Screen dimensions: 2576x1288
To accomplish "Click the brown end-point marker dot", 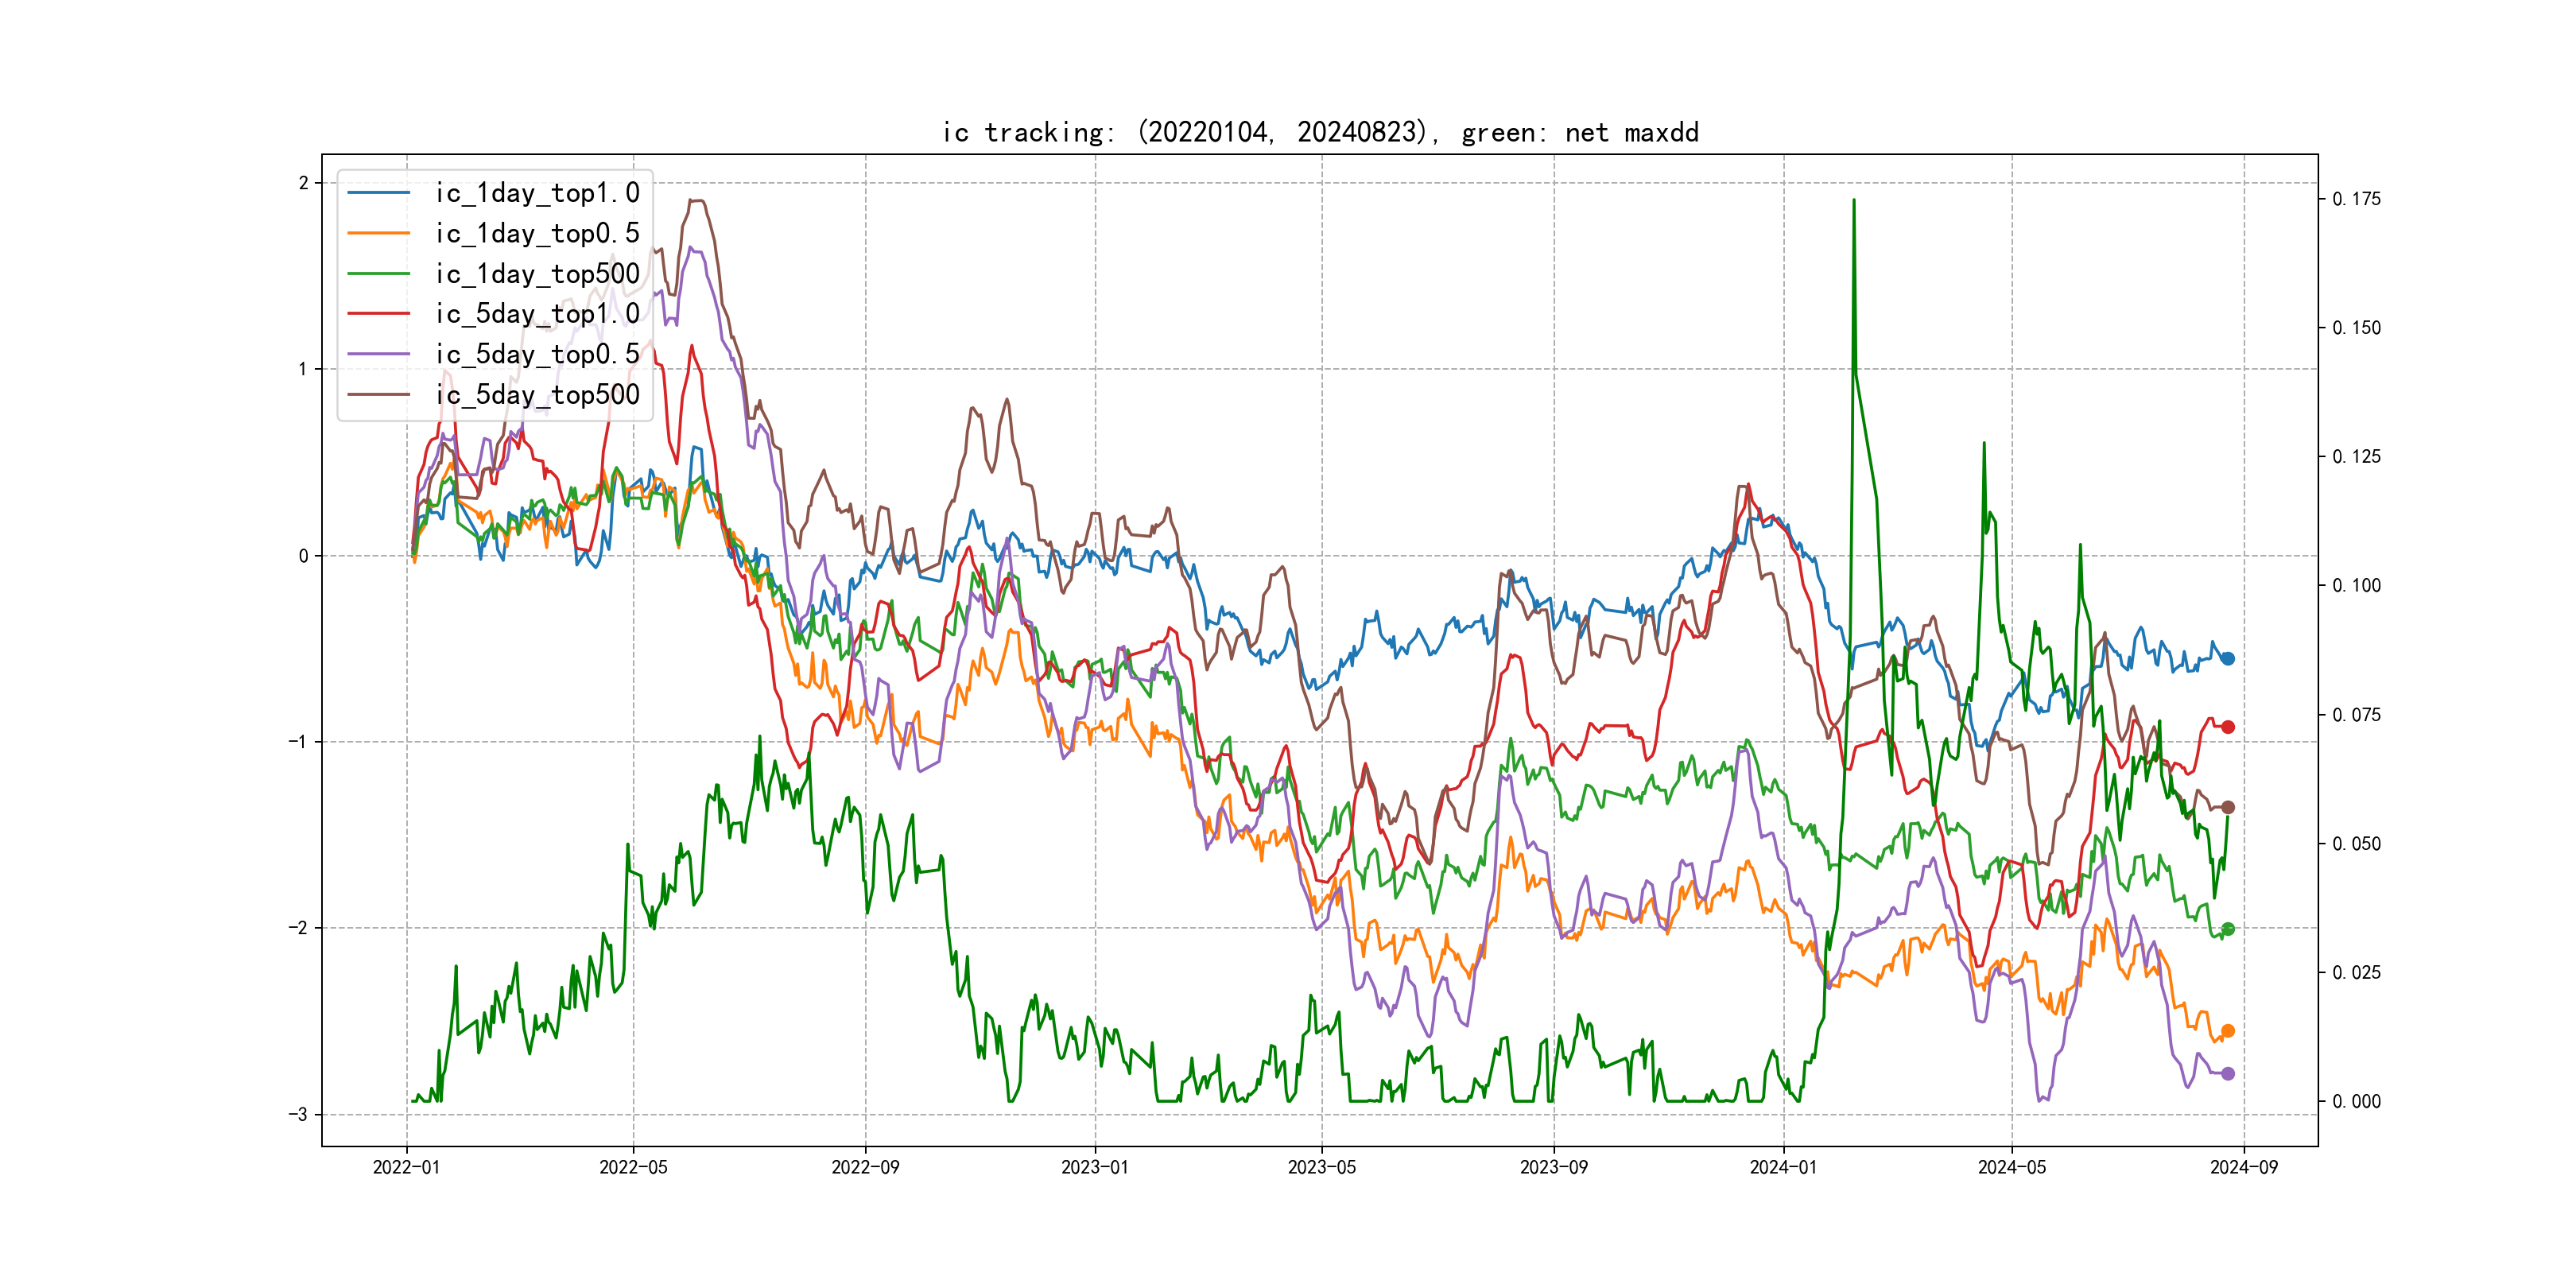I will (2227, 807).
